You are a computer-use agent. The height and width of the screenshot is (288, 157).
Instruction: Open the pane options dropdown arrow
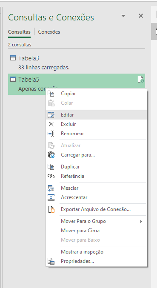click(x=123, y=16)
